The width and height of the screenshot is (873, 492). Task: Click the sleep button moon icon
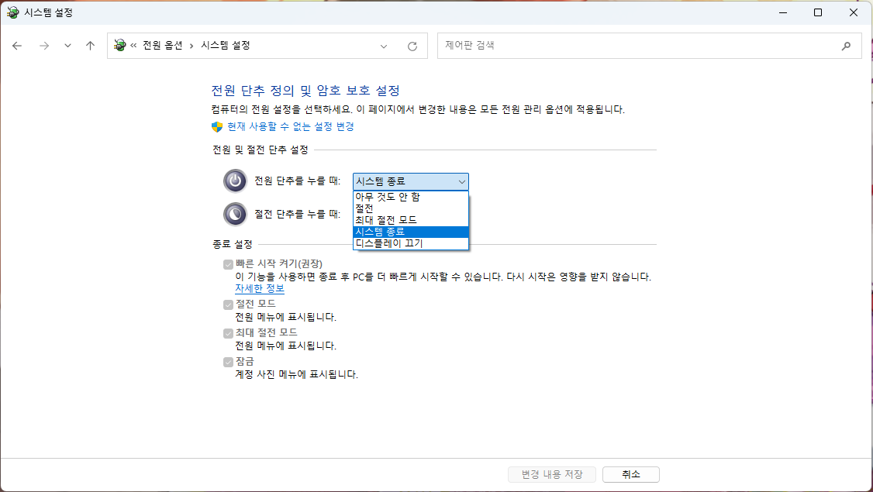235,214
